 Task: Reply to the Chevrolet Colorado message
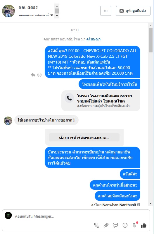[33, 75]
